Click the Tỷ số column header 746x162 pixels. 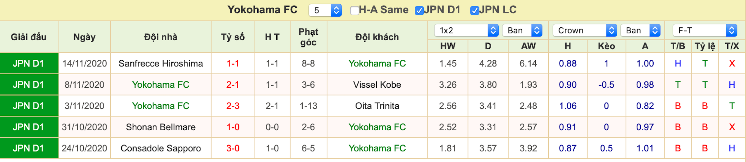point(233,37)
